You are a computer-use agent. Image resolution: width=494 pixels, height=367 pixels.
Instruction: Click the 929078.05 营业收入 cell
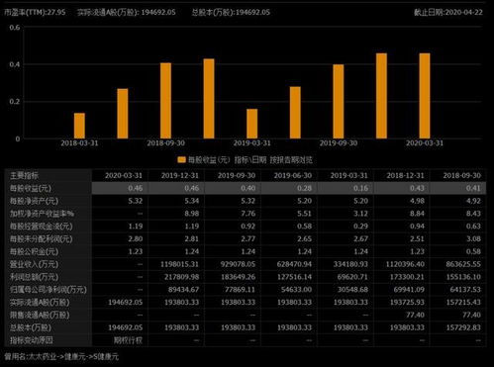238,264
